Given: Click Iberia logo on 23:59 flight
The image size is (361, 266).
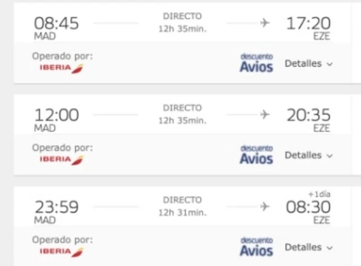Looking at the screenshot, I should 61,251.
